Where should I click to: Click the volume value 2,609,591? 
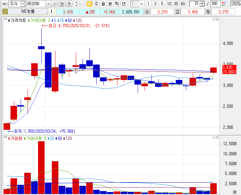[x=131, y=12]
